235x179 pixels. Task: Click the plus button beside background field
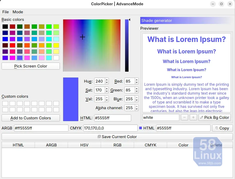[x=193, y=117]
